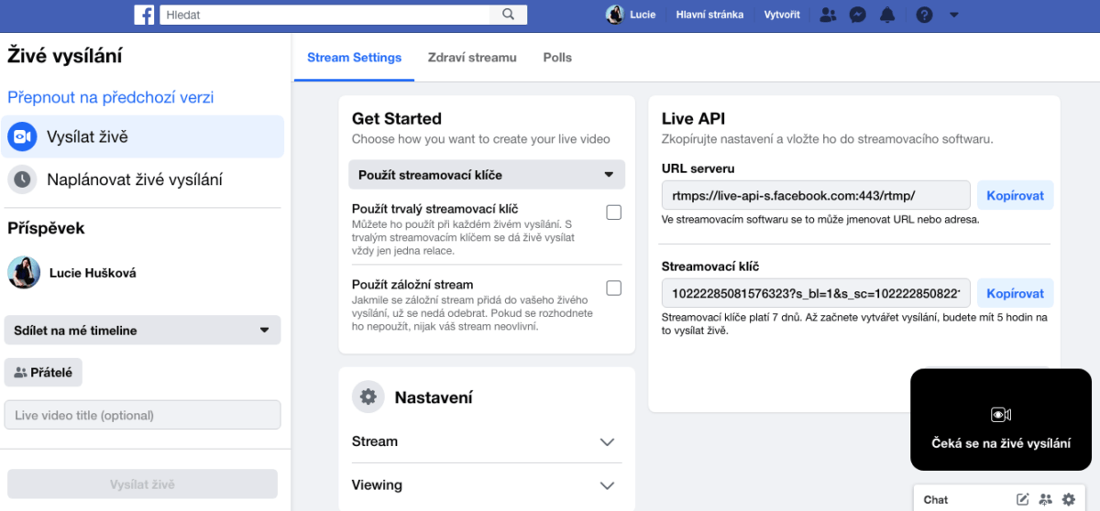Click Přepnout na předchozí verzi link
Viewport: 1100px width, 511px height.
tap(111, 97)
